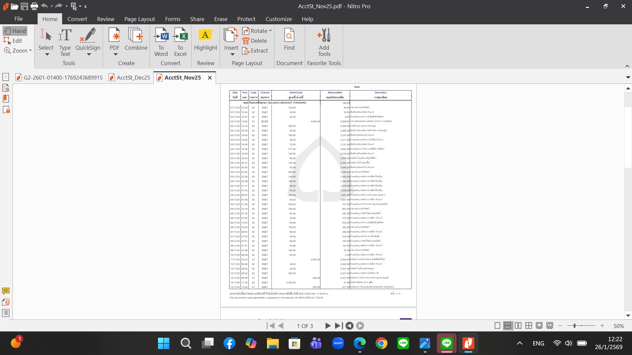This screenshot has height=355, width=632.
Task: Enable the Hand tool
Action: pos(15,31)
